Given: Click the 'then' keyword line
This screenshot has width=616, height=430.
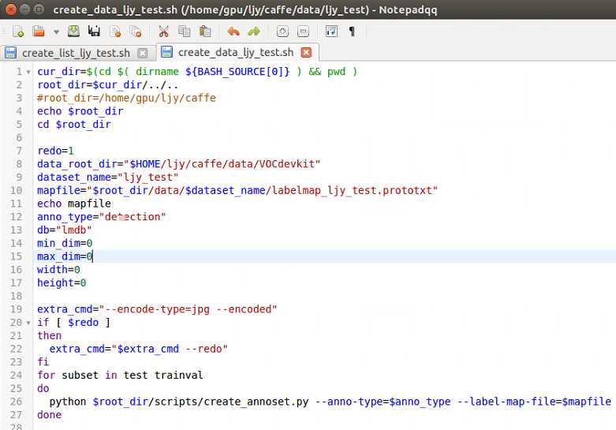Looking at the screenshot, I should pyautogui.click(x=49, y=335).
